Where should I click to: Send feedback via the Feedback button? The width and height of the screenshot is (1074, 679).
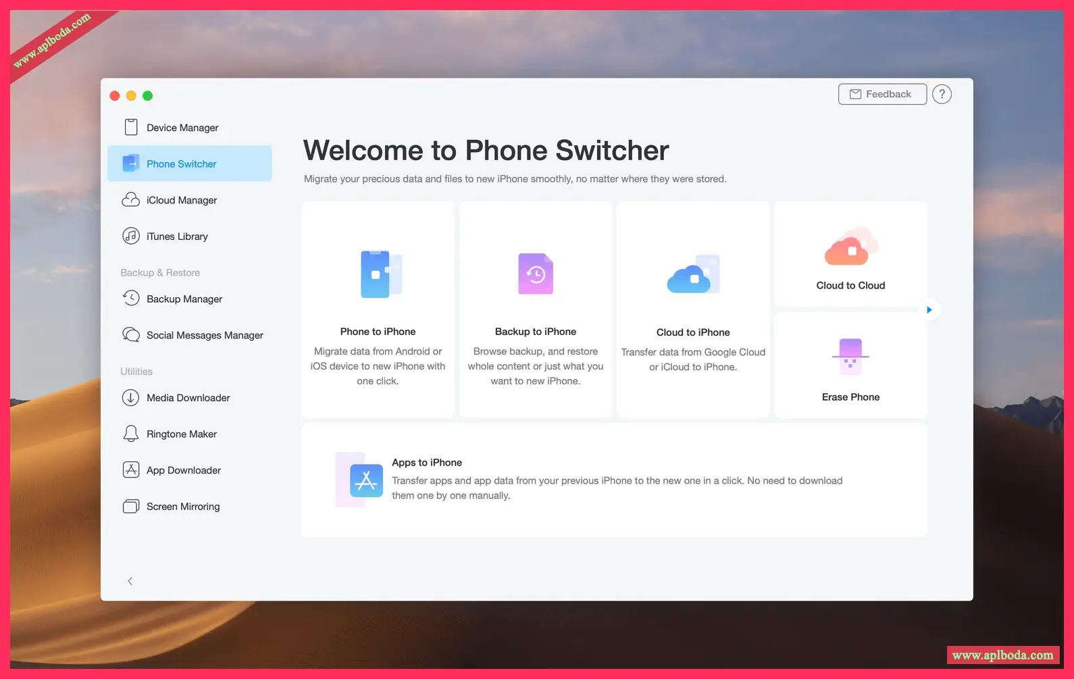[882, 94]
